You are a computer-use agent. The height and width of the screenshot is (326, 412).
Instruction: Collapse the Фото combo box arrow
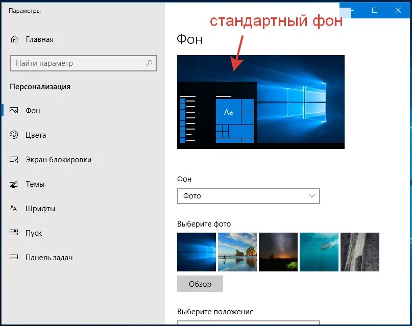tap(311, 195)
